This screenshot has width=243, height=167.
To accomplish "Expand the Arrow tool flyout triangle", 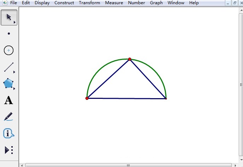I will click(x=15, y=22).
